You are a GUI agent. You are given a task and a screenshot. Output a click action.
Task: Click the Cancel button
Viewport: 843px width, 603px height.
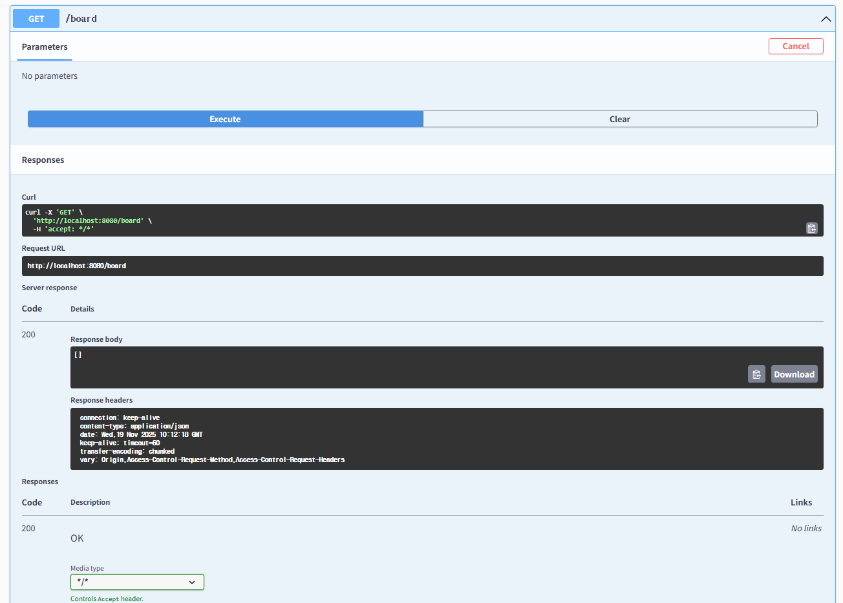click(796, 46)
